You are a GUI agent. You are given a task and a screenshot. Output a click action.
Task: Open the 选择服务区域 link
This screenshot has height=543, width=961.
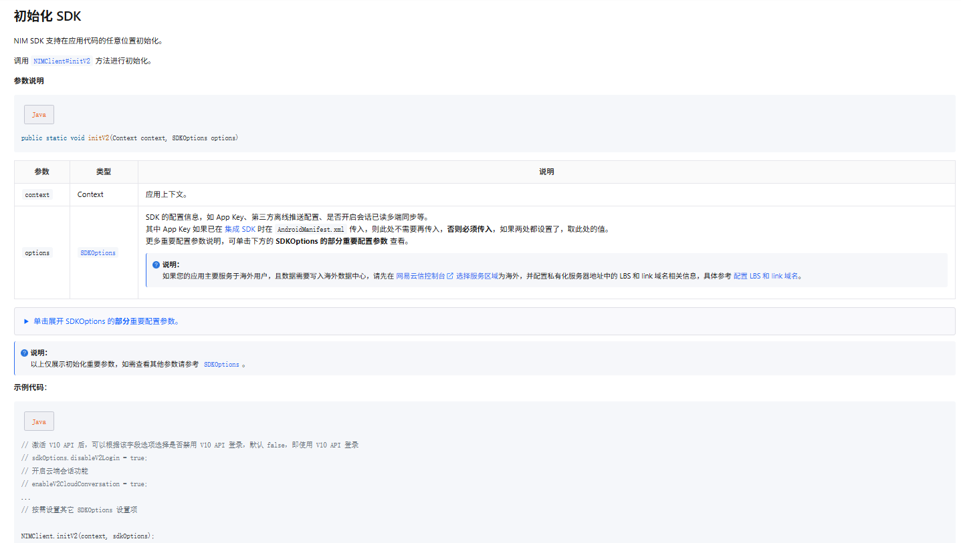click(477, 275)
